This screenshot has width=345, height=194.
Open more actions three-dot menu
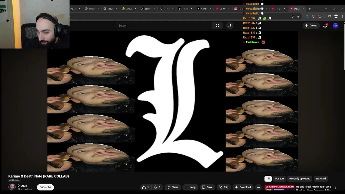tap(258, 187)
